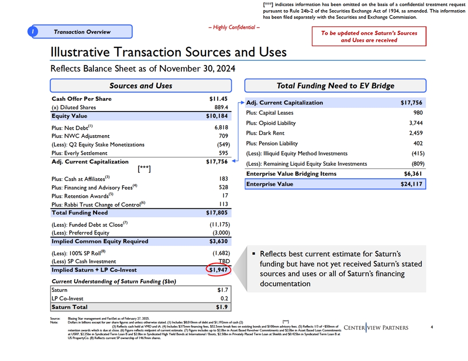This screenshot has height=361, width=468.
Task: Select the Equity Value $10,184 row
Action: pos(140,116)
